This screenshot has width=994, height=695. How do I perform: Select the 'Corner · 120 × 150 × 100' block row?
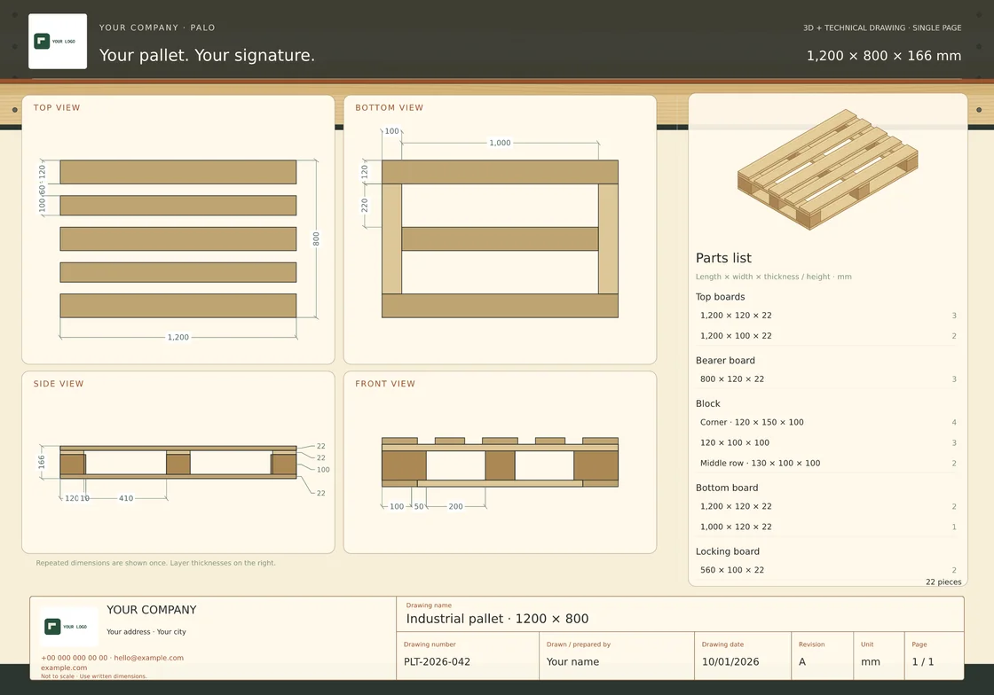coord(827,422)
